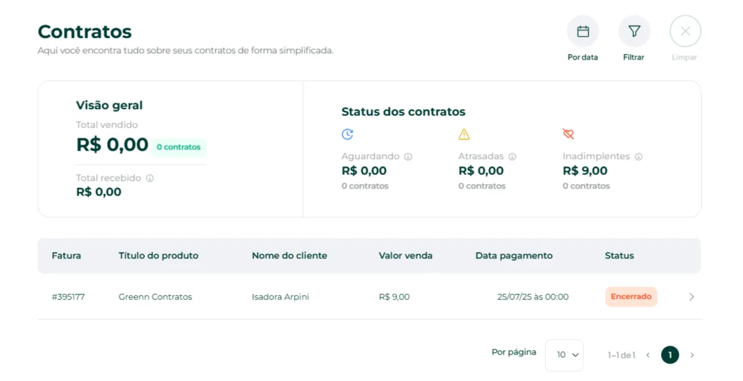The image size is (743, 381).
Task: Click the Status dos contratos heading
Action: [403, 112]
